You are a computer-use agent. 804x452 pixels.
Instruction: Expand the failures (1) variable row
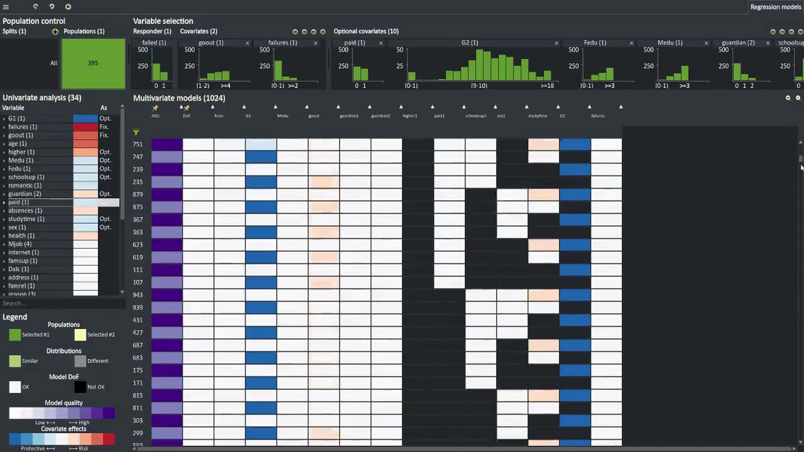pos(4,127)
